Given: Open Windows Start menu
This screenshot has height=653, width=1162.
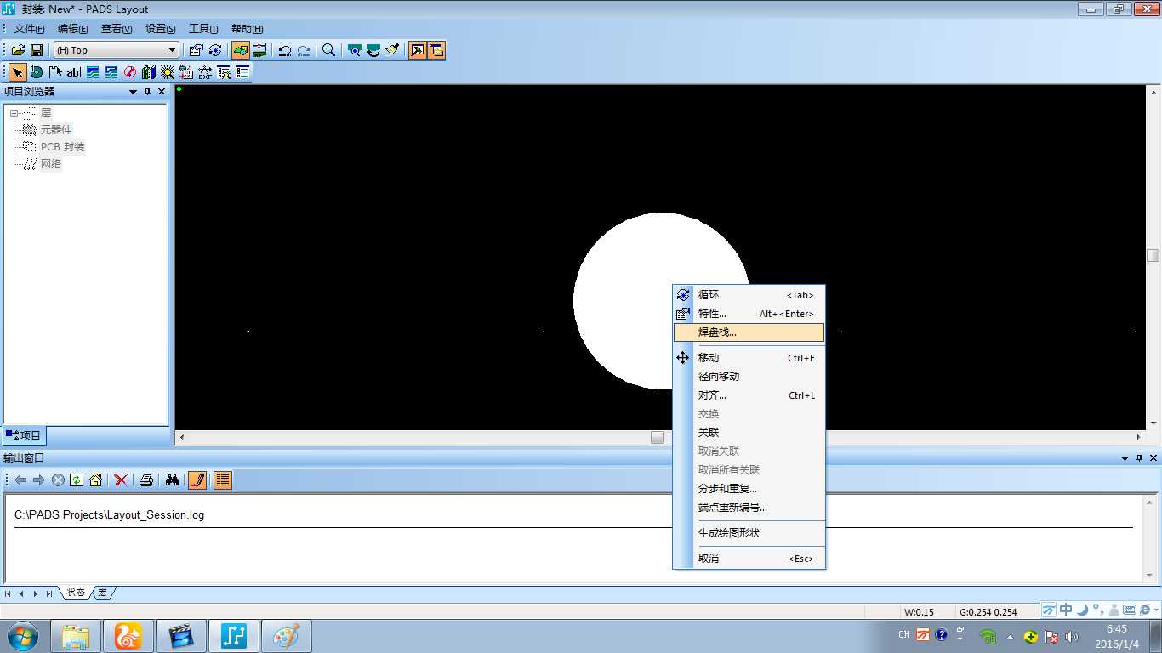Looking at the screenshot, I should click(x=21, y=636).
